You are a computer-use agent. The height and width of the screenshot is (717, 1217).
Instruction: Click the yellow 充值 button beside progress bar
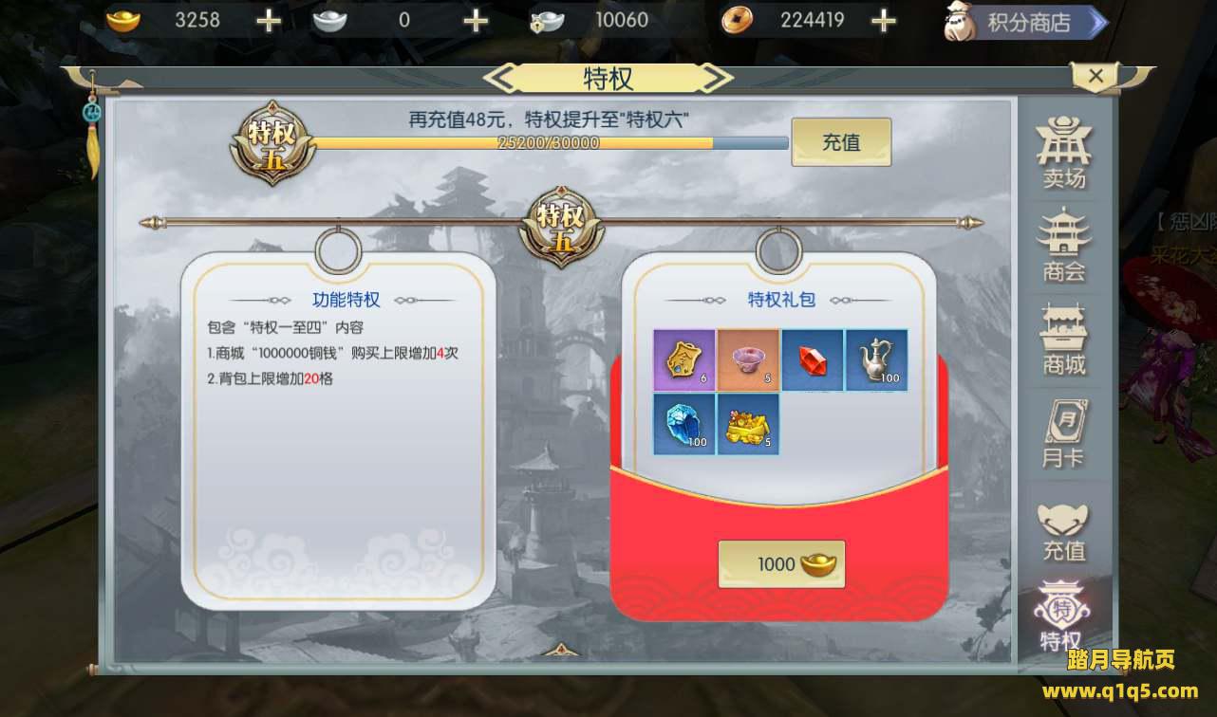click(841, 142)
